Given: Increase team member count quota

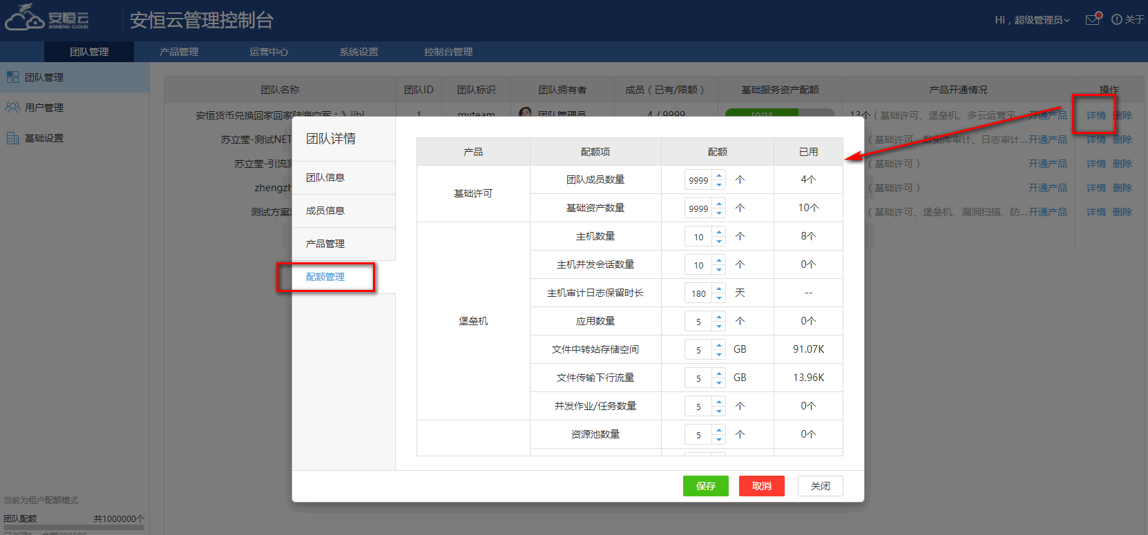Looking at the screenshot, I should pyautogui.click(x=719, y=175).
